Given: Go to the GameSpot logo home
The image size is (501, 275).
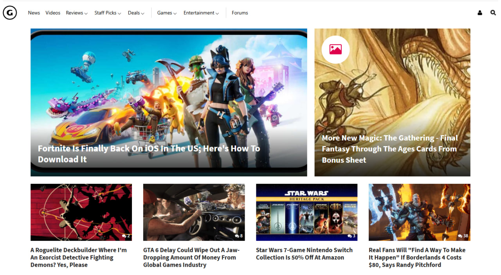Looking at the screenshot, I should click(x=10, y=13).
